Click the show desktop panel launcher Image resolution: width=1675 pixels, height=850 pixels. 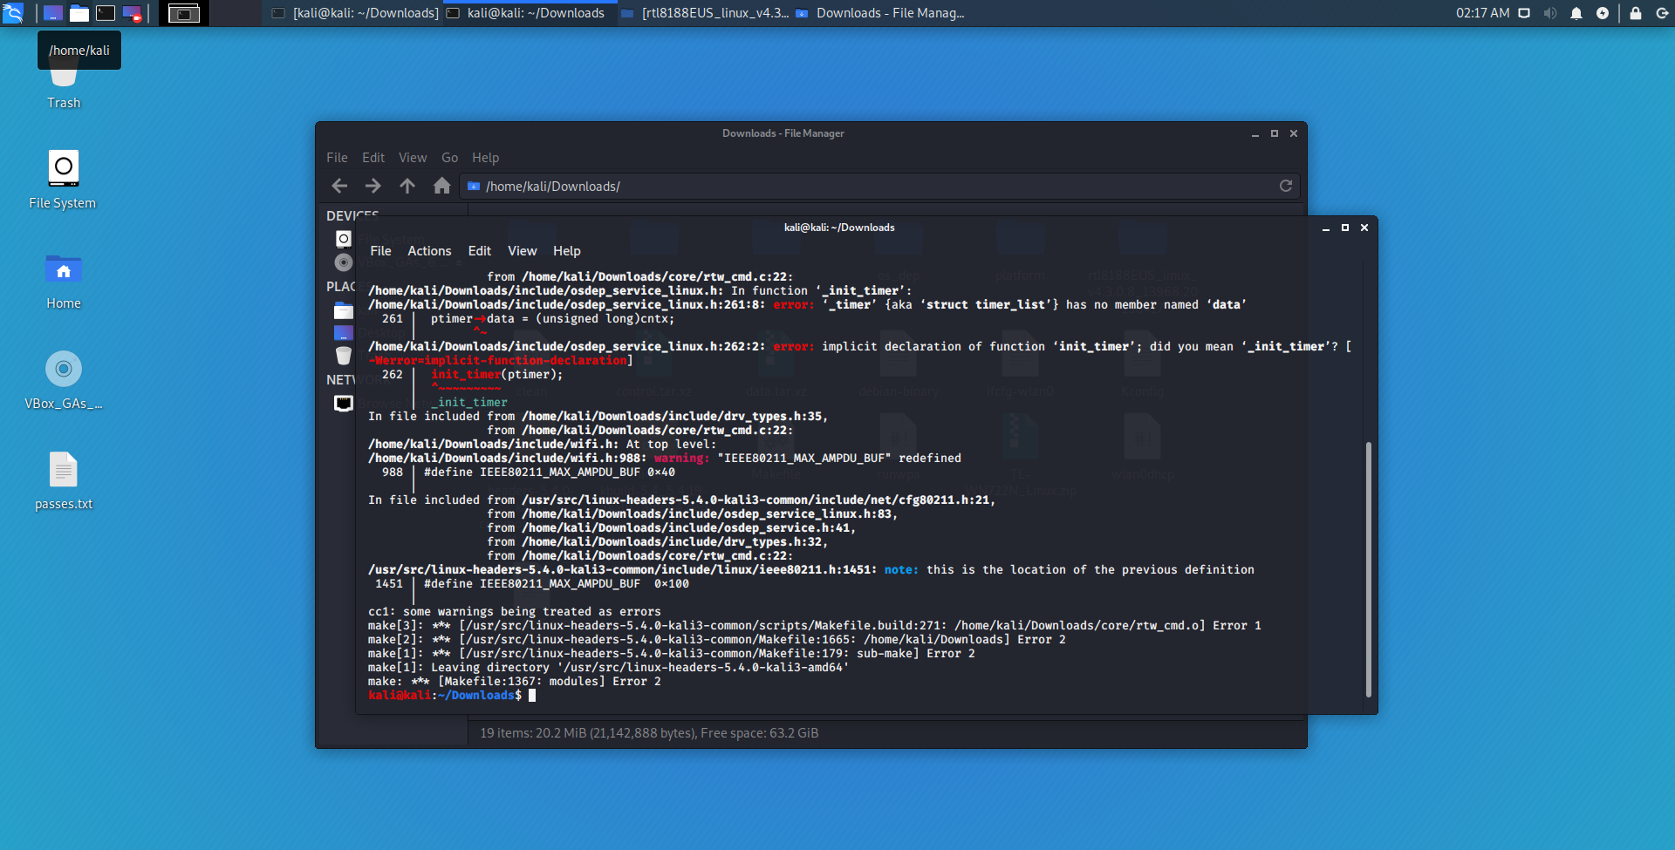point(53,13)
